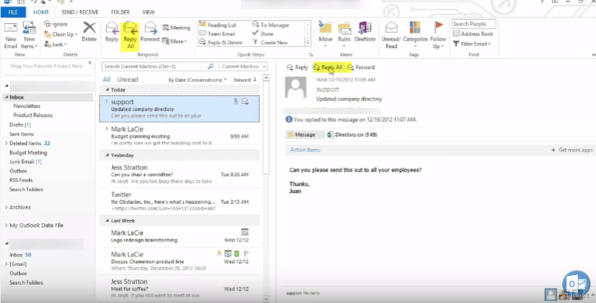Click Reply in the reading pane
Viewport: 596px width, 303px height.
[x=297, y=67]
